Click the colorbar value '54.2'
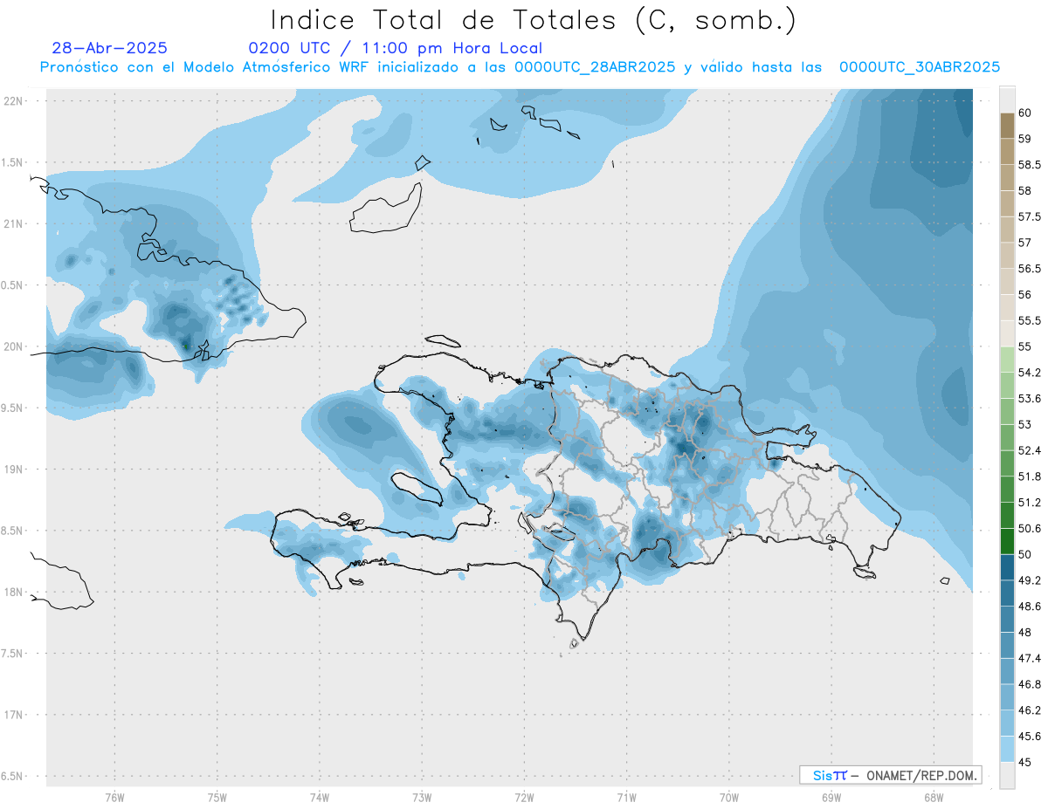Image resolution: width=1048 pixels, height=809 pixels. [x=1030, y=373]
